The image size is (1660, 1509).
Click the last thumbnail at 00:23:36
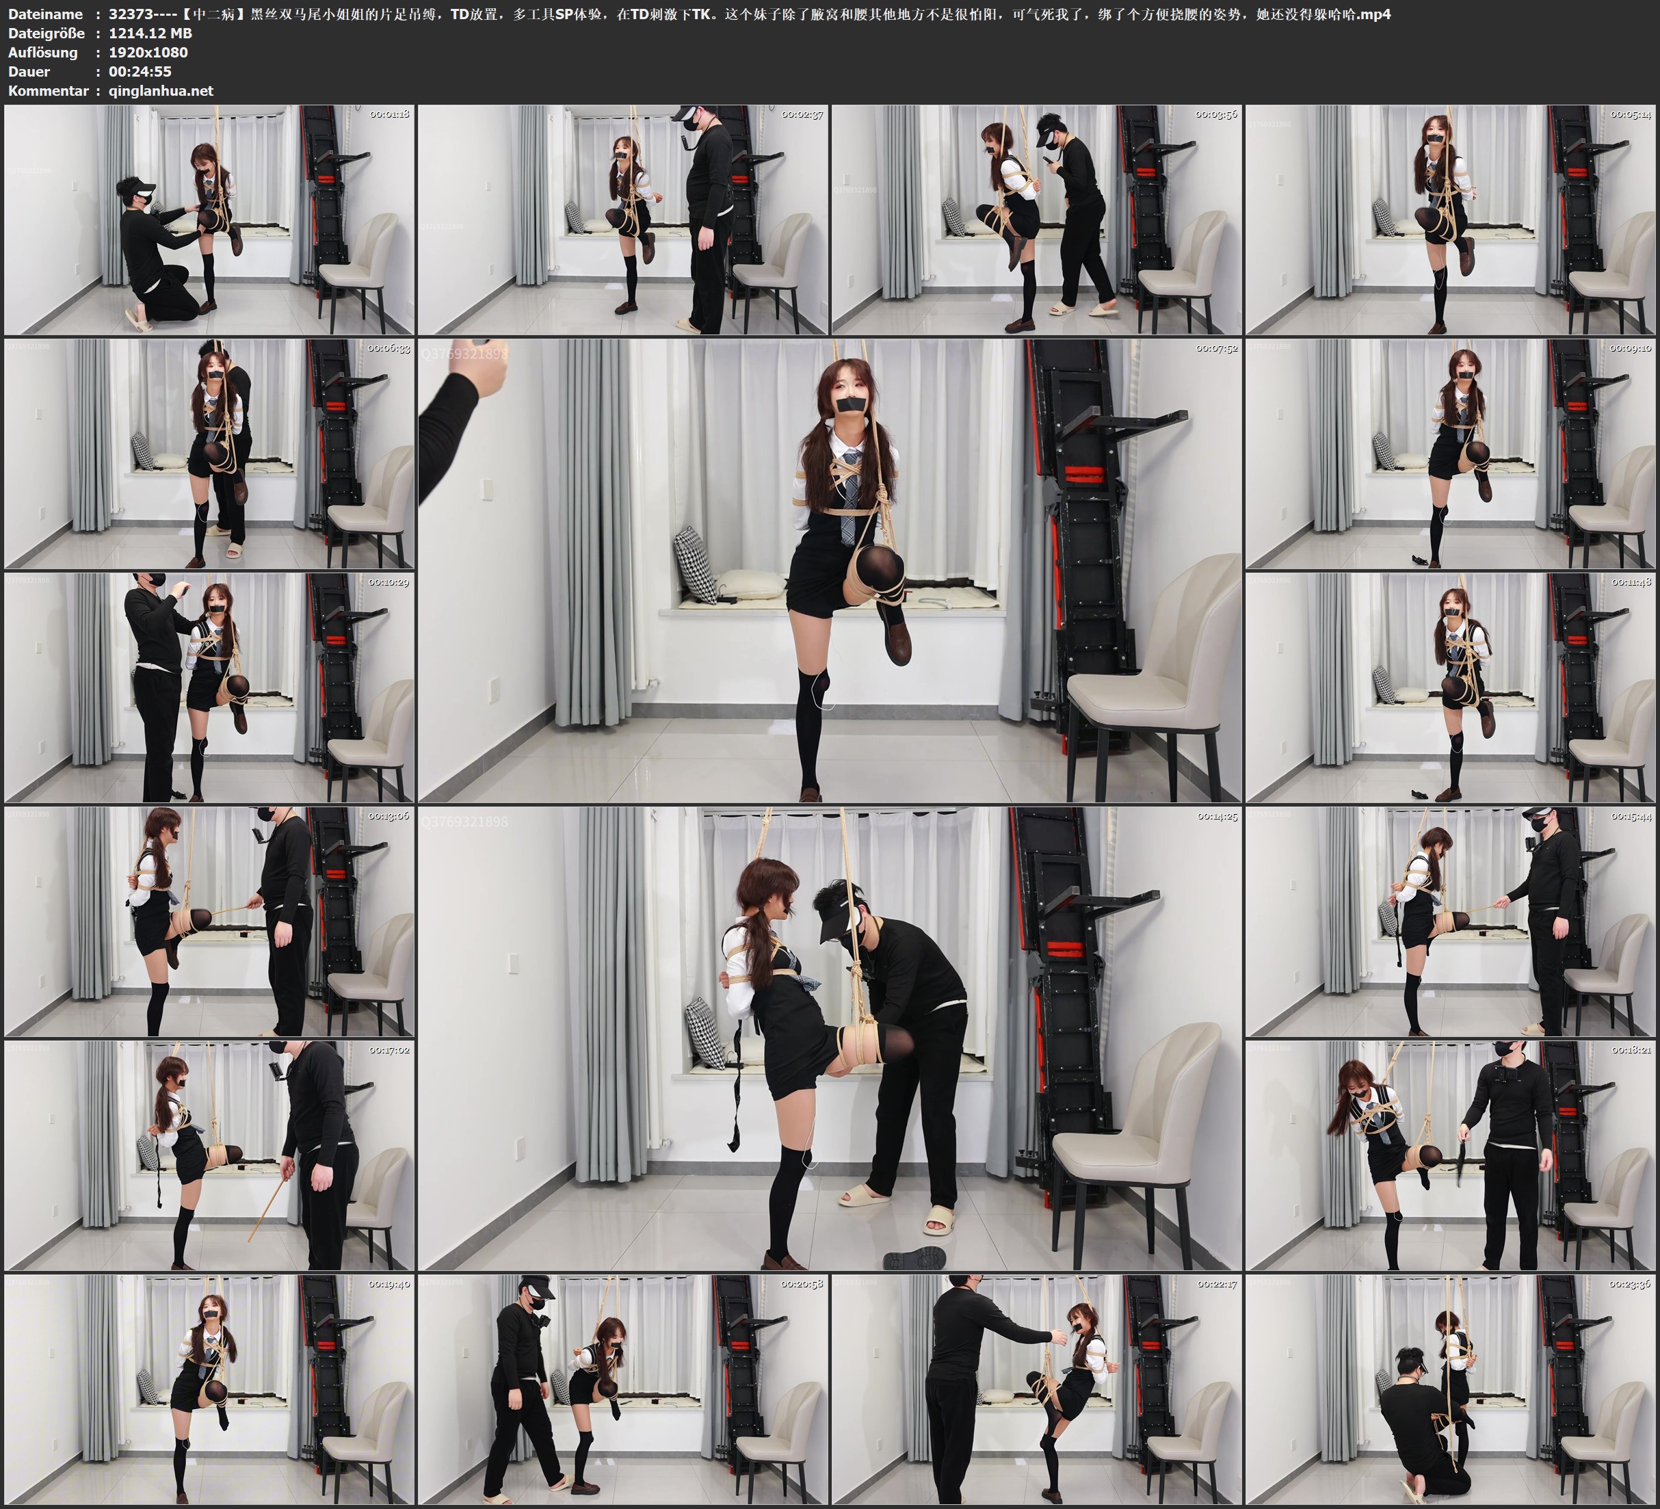[x=1450, y=1389]
